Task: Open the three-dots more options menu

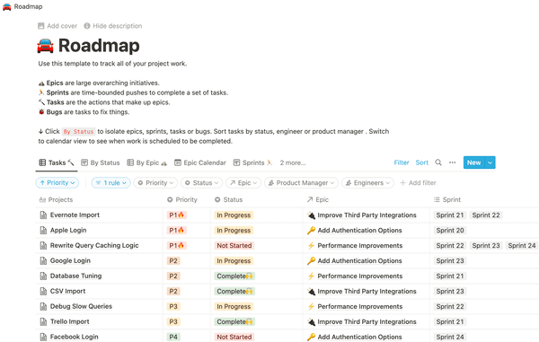Action: pyautogui.click(x=453, y=162)
